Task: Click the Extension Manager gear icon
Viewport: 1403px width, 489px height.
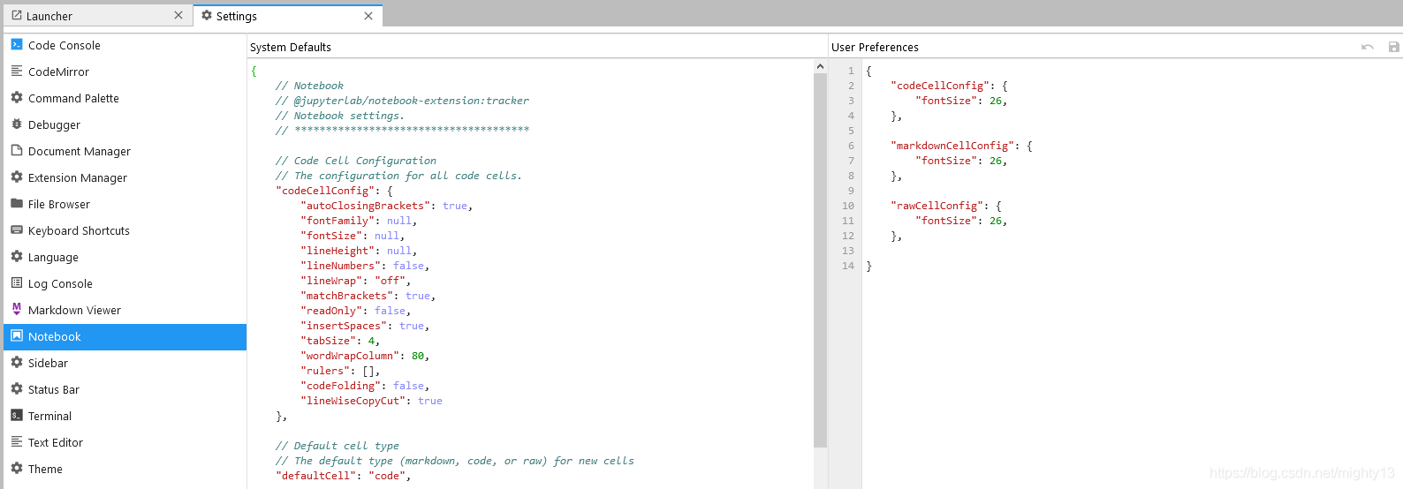Action: click(17, 177)
